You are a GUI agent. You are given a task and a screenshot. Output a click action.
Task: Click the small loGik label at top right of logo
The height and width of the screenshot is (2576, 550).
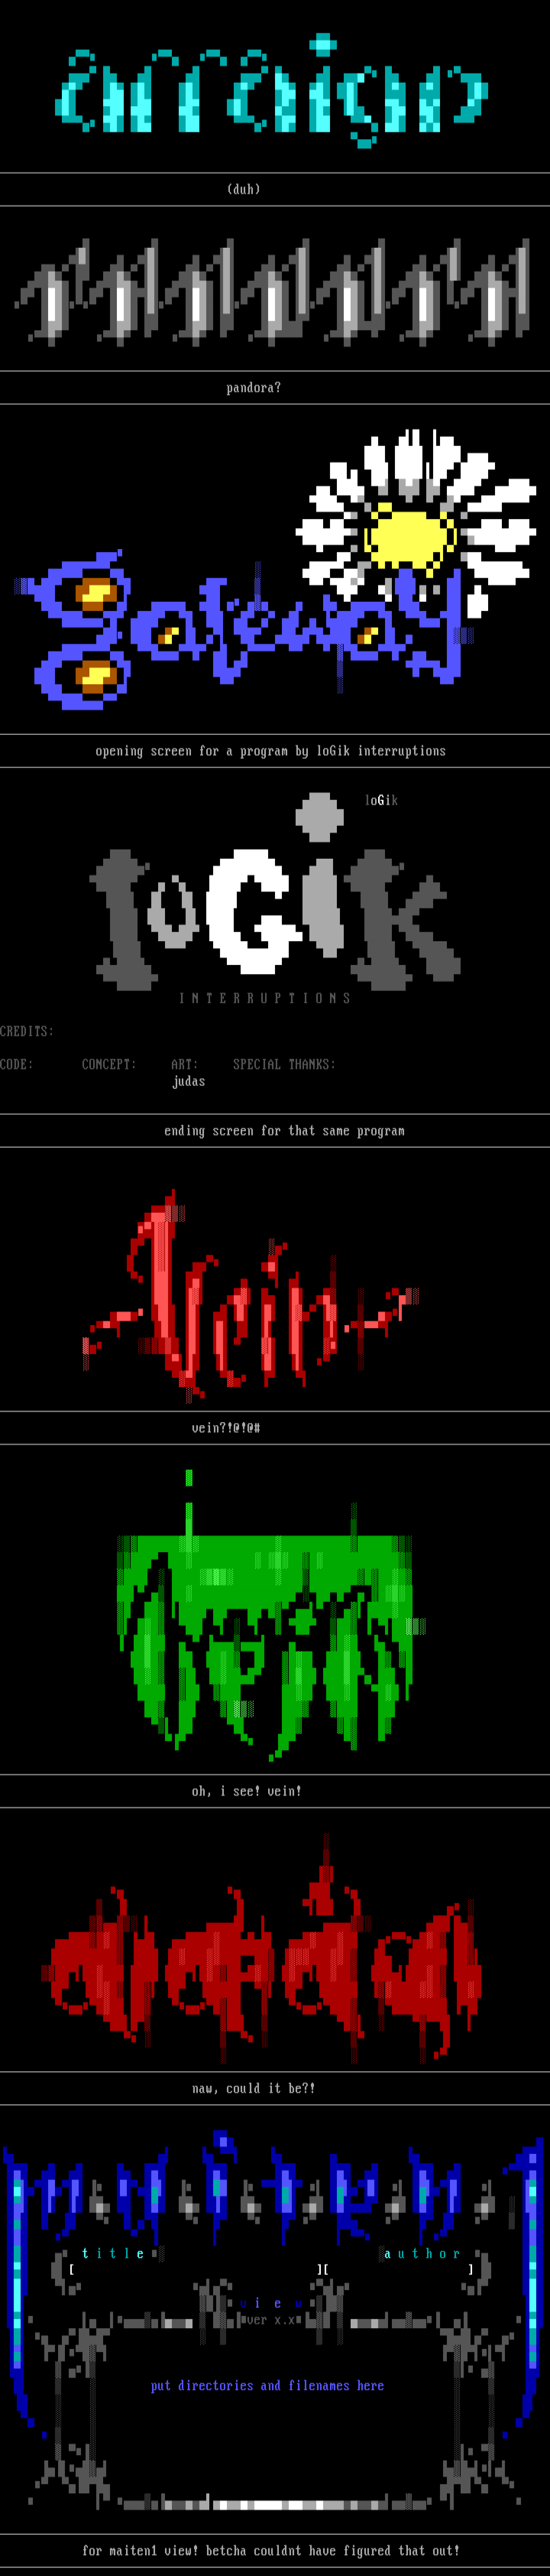point(381,800)
